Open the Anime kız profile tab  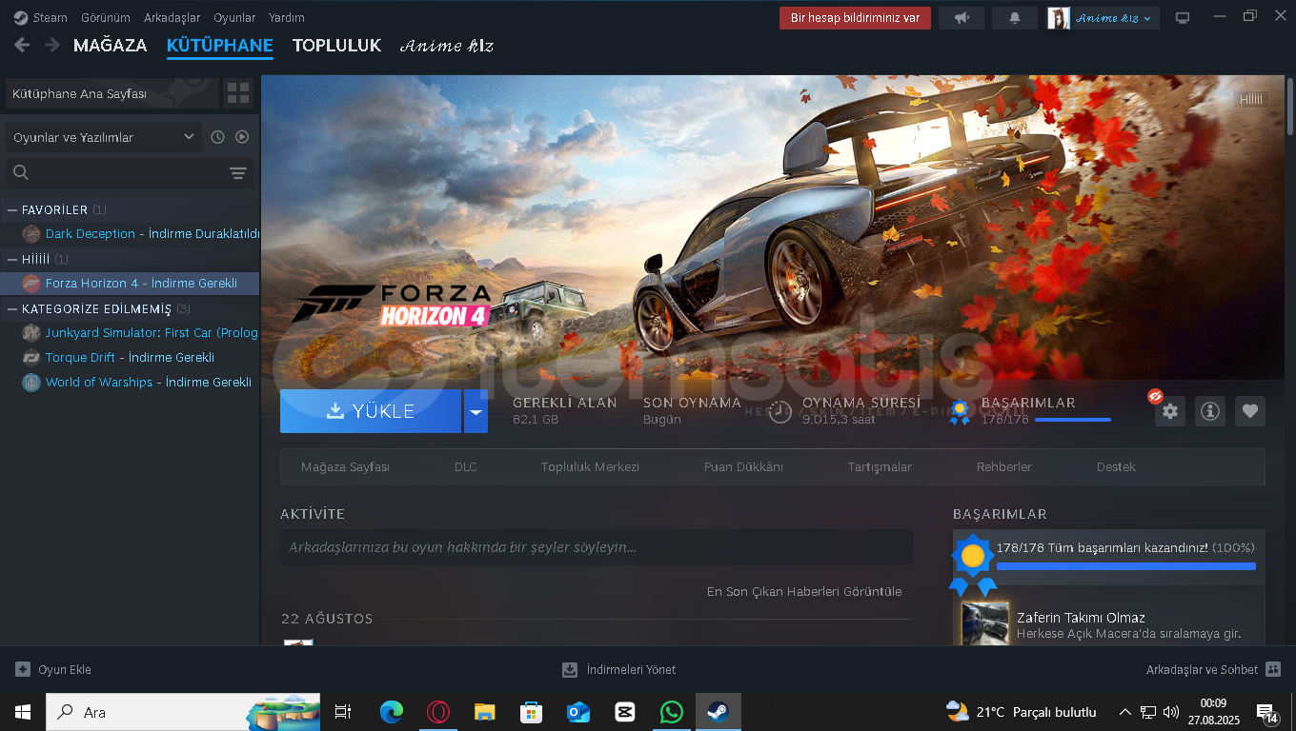447,46
